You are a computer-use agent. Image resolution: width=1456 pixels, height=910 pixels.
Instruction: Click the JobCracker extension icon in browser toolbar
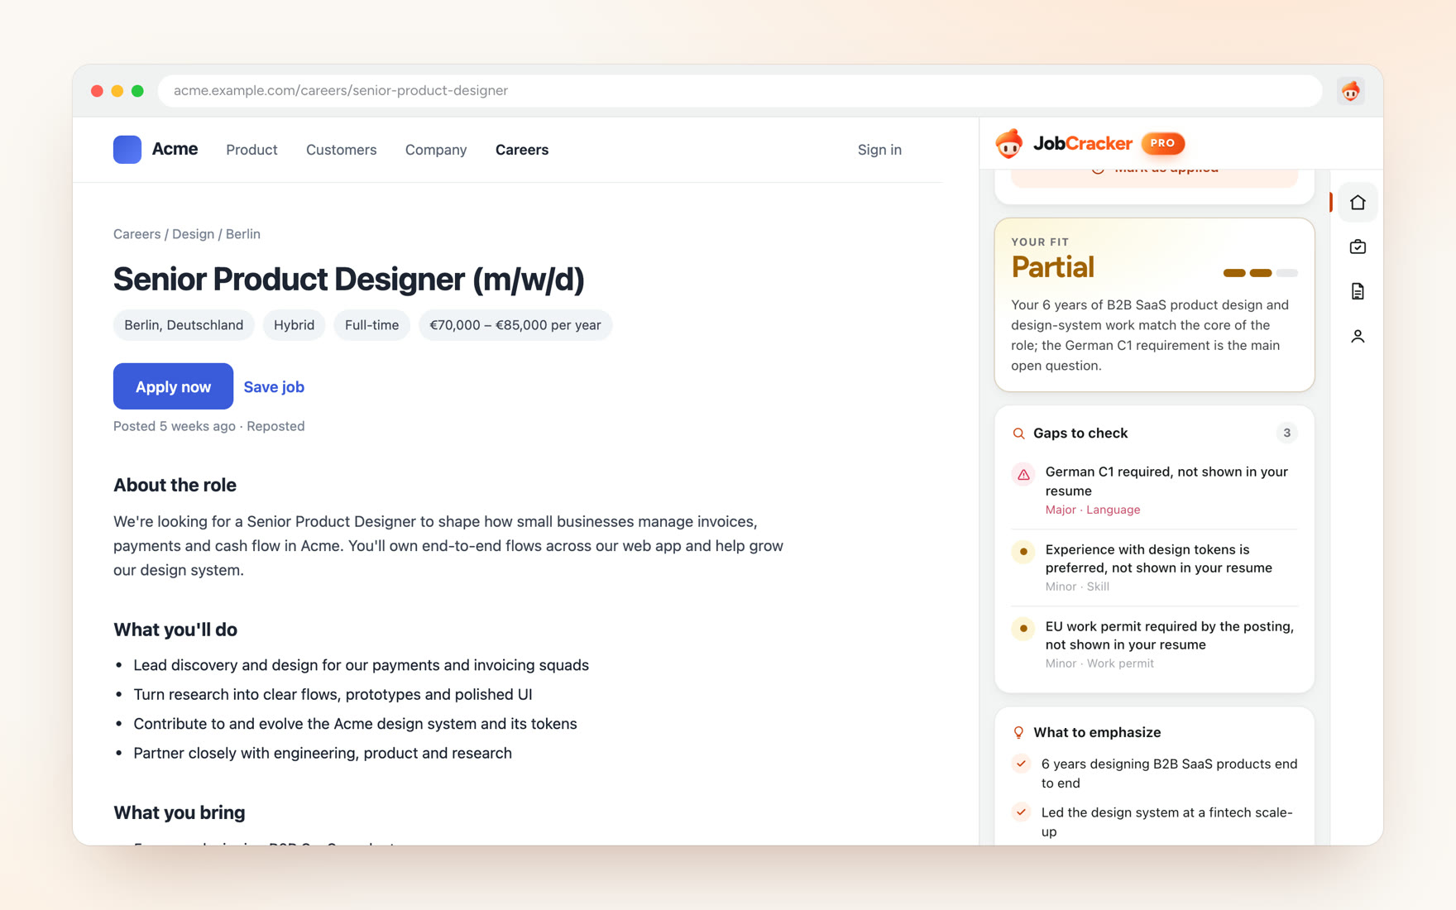click(x=1351, y=91)
